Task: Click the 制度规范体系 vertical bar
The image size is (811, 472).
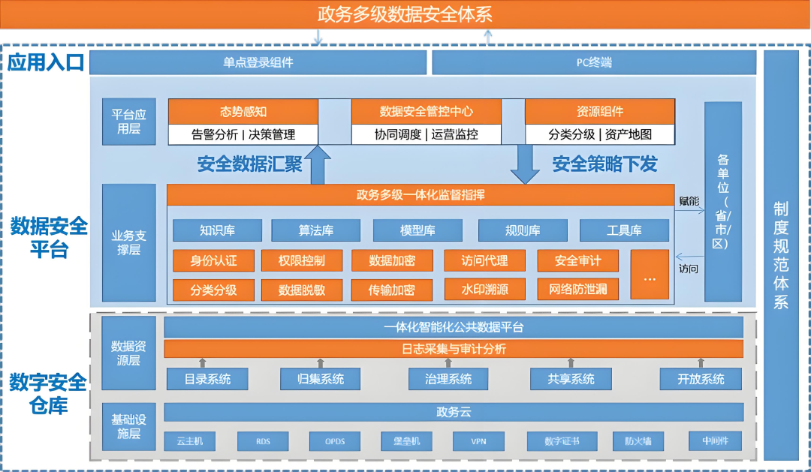Action: [x=781, y=255]
